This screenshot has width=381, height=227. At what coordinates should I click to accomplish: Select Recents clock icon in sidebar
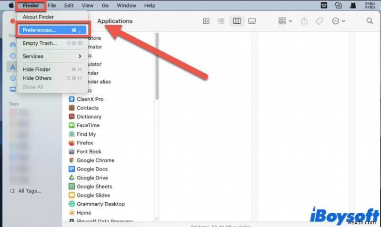click(x=13, y=56)
